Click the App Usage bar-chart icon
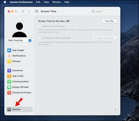139x121 pixels. click(x=9, y=50)
